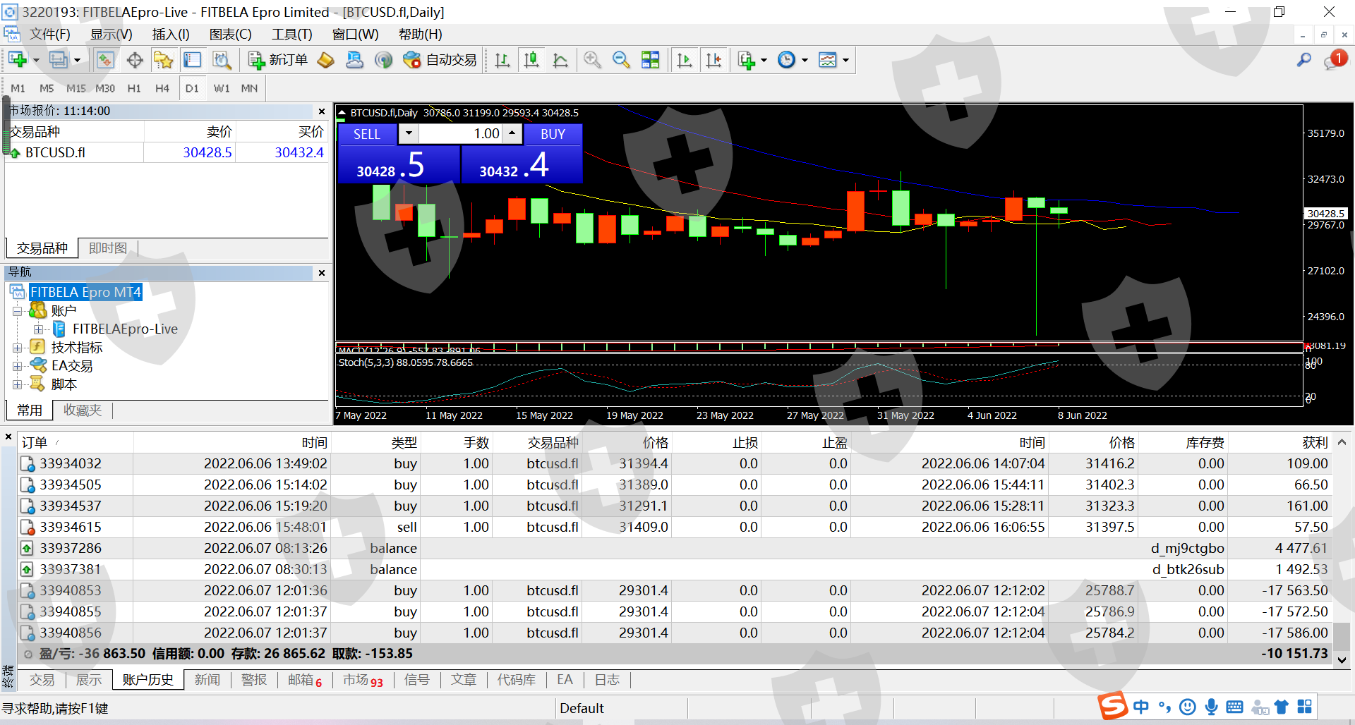Toggle the 自动交易 auto trading button
Viewport: 1355px width, 725px height.
click(440, 61)
